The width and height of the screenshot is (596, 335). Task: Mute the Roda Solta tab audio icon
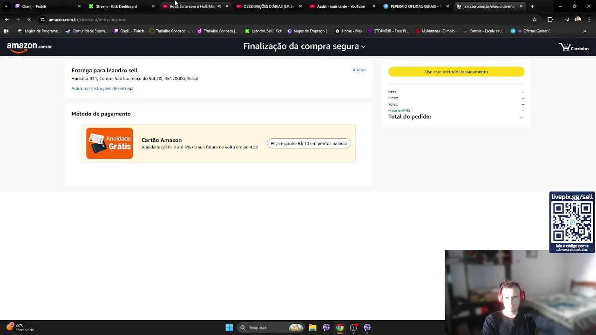click(219, 7)
